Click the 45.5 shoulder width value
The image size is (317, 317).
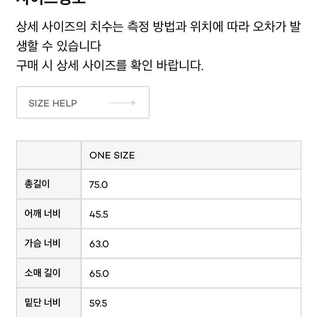[99, 214]
